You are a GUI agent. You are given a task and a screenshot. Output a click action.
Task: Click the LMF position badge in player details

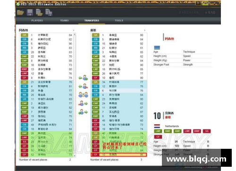pyautogui.click(x=158, y=131)
